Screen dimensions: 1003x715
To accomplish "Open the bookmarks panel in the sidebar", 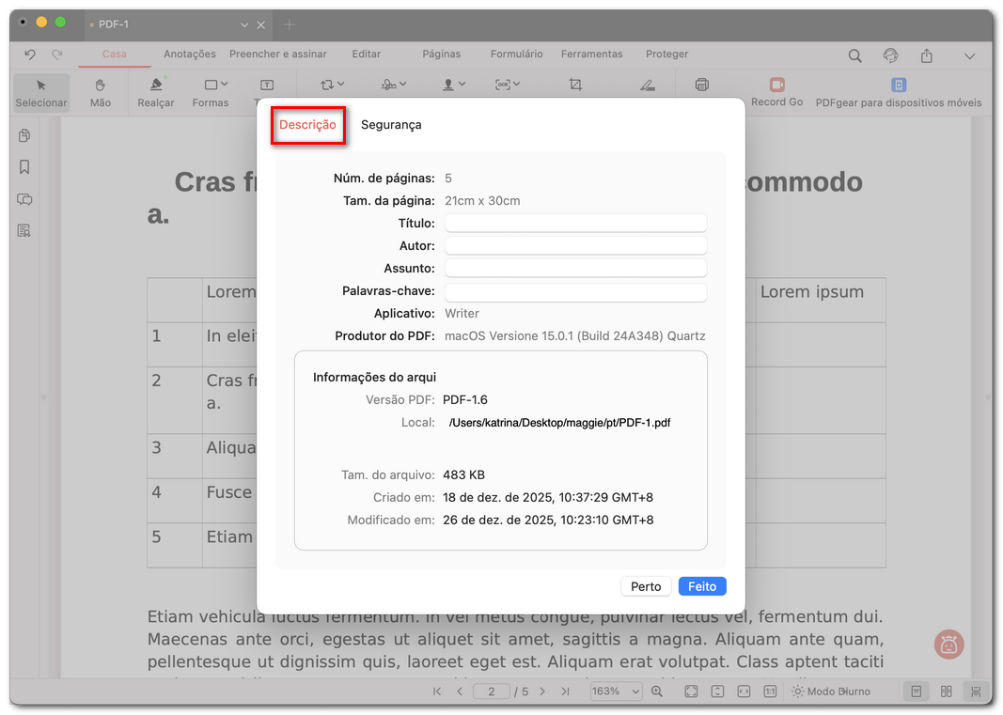I will click(24, 167).
